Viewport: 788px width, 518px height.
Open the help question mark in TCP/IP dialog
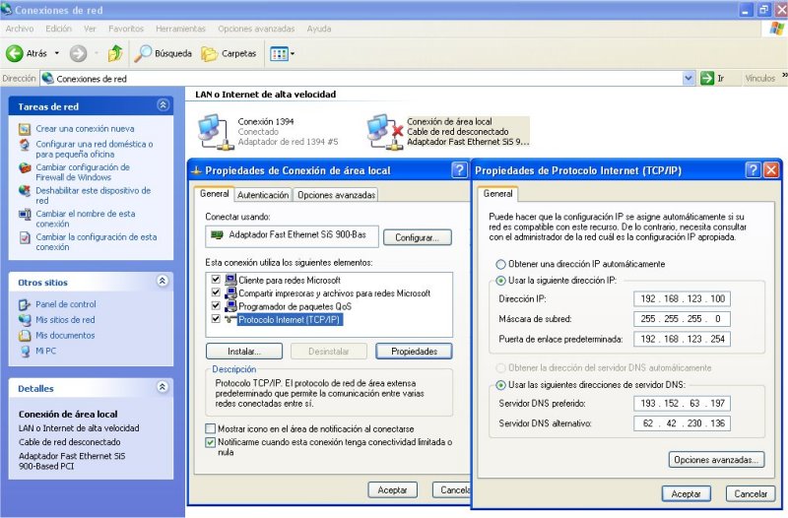754,170
